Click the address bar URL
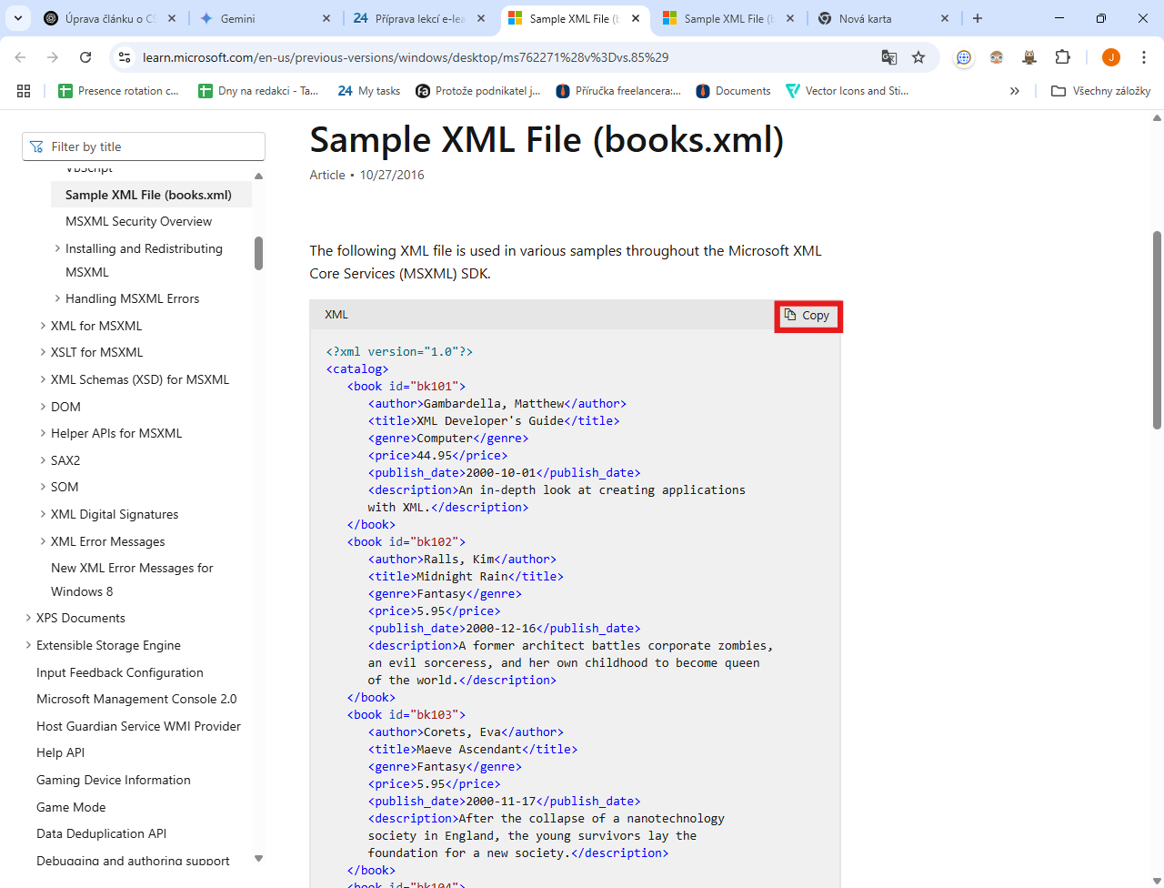This screenshot has width=1164, height=888. click(406, 57)
